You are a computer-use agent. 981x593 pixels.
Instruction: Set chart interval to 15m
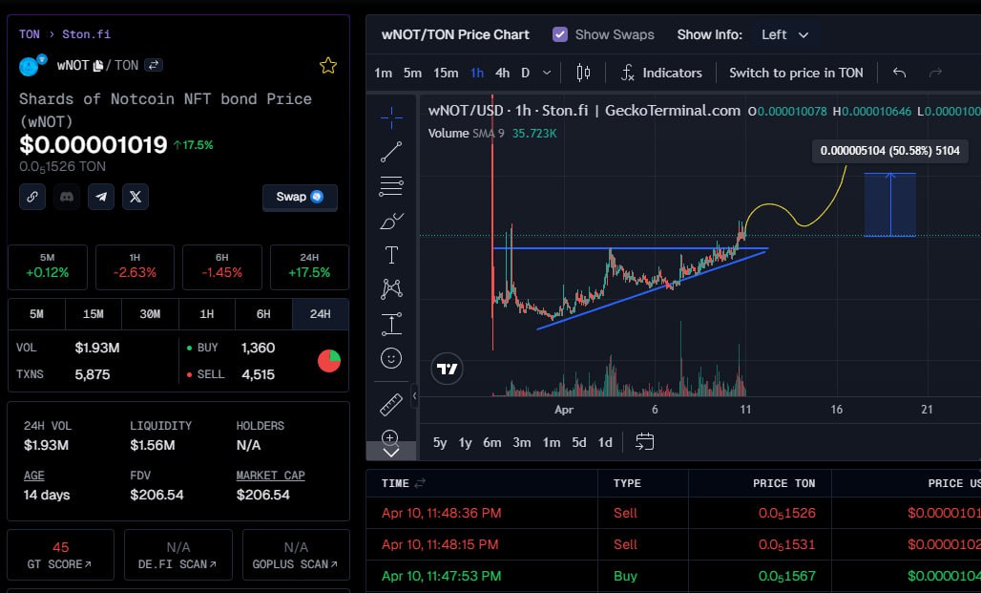(x=446, y=73)
